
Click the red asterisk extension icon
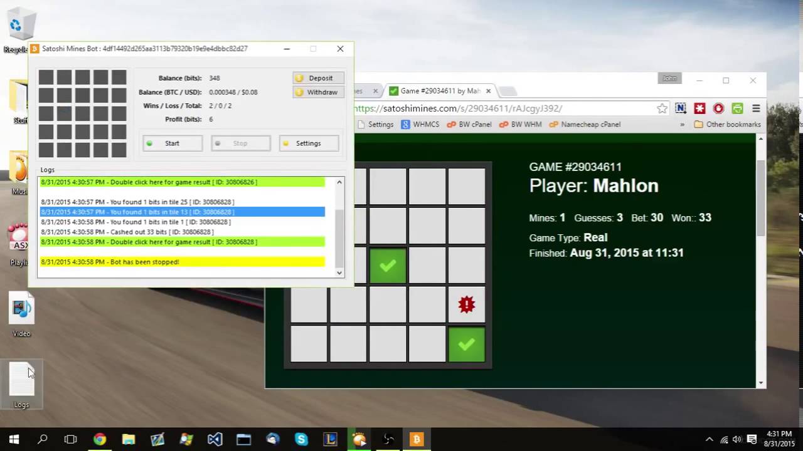[699, 108]
